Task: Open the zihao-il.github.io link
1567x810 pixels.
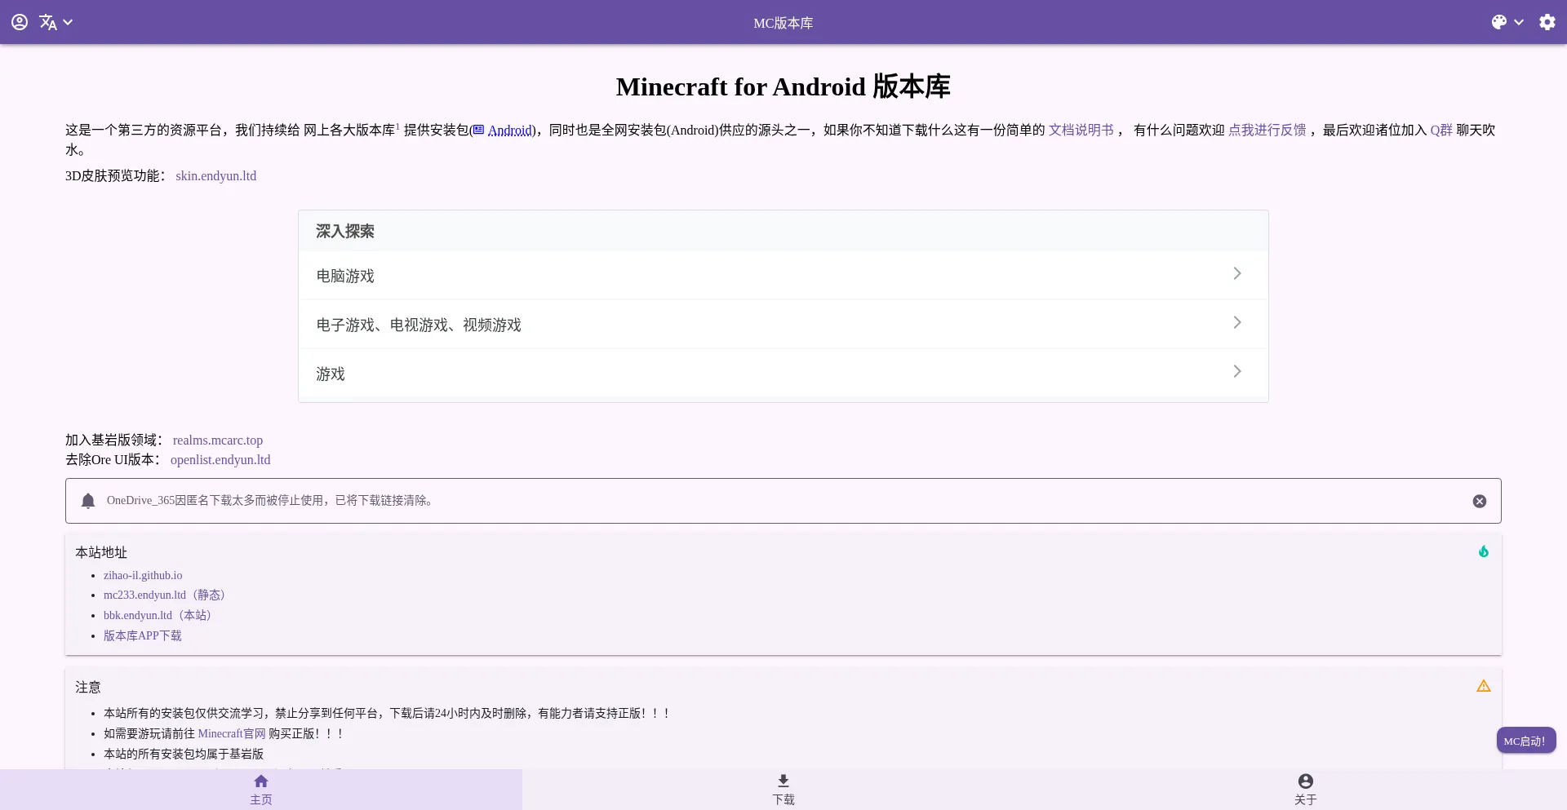Action: tap(143, 575)
